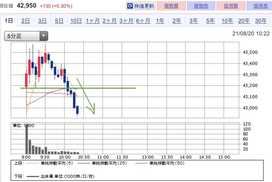Show the 1ヶ月 chart period

click(x=93, y=21)
